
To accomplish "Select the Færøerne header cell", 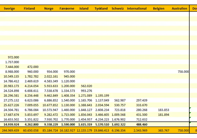I will [x=67, y=9].
